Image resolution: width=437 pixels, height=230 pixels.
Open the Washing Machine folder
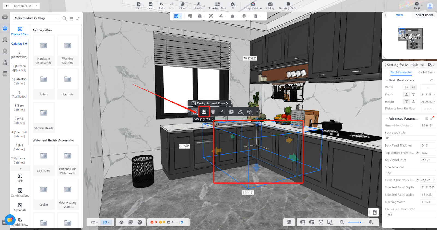click(68, 50)
